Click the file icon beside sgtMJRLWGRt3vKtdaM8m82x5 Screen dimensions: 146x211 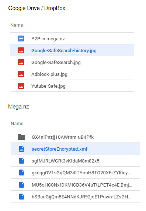(x=21, y=161)
